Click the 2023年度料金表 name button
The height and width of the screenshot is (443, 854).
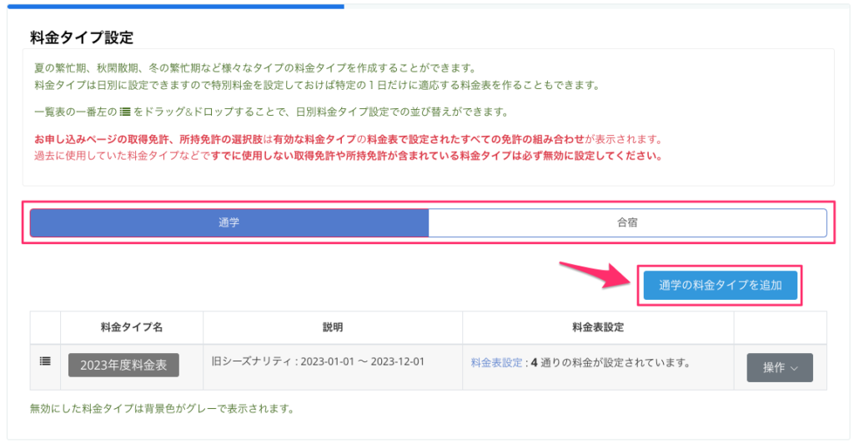(123, 365)
